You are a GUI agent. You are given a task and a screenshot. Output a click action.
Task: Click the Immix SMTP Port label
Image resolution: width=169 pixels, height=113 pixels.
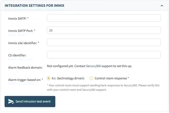click(21, 31)
